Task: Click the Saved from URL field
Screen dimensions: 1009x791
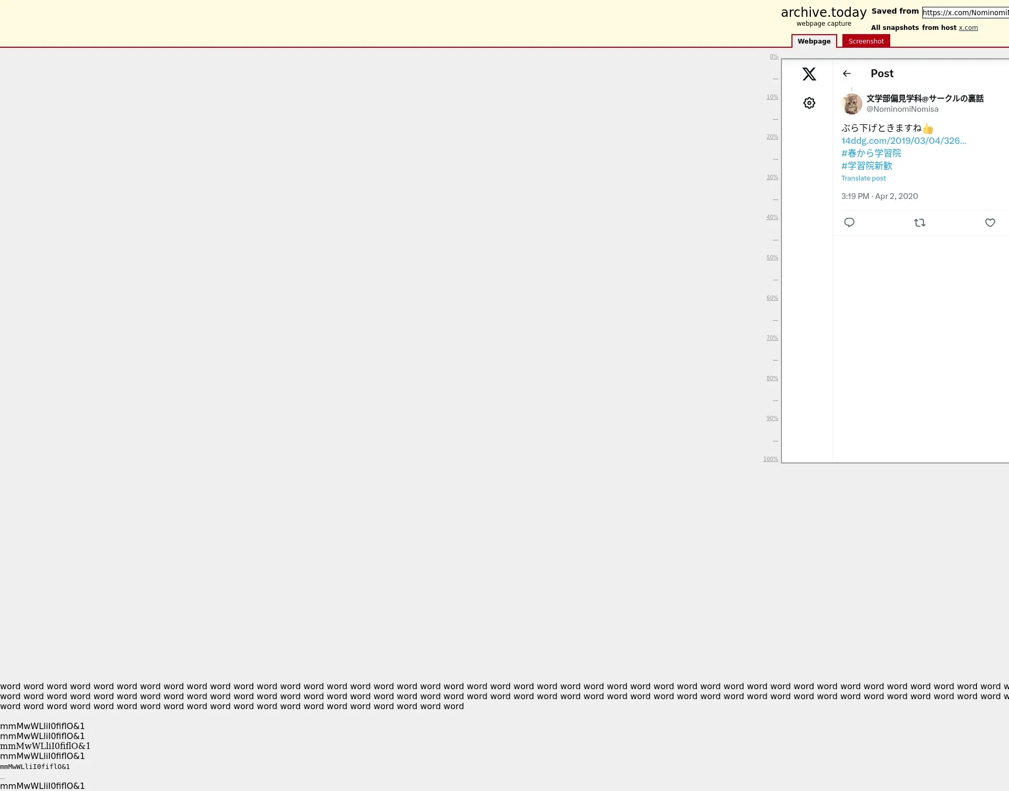Action: (965, 13)
